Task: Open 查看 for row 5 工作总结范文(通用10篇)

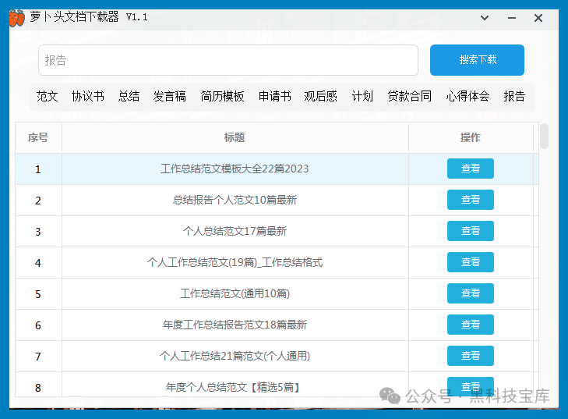Action: tap(470, 293)
